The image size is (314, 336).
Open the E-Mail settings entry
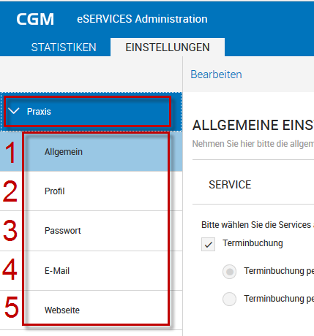91,271
